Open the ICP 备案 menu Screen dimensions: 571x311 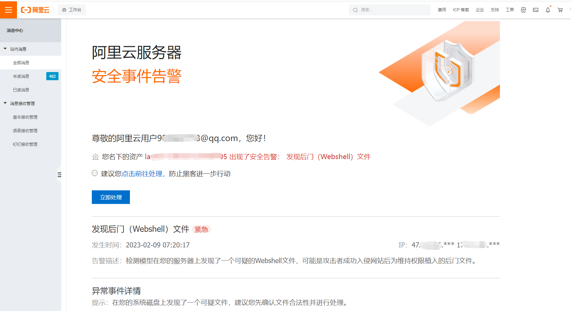461,10
